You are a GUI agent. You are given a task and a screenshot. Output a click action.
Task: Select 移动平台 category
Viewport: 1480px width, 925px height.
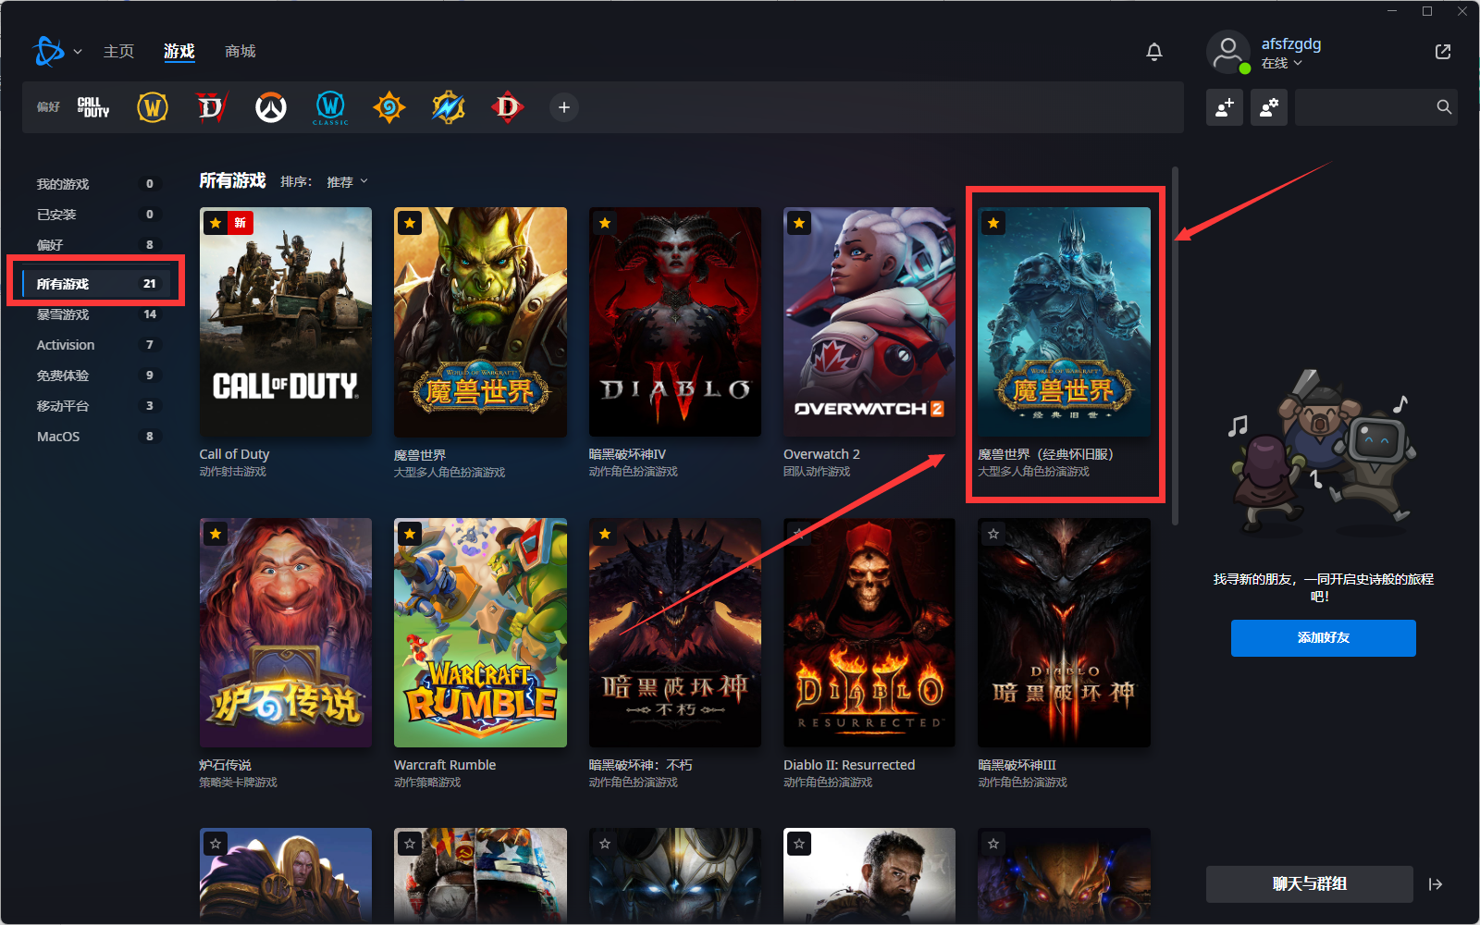[96, 406]
